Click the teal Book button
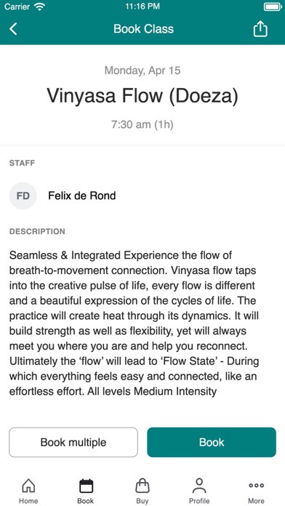Viewport: 285px width, 506px height. (x=212, y=442)
